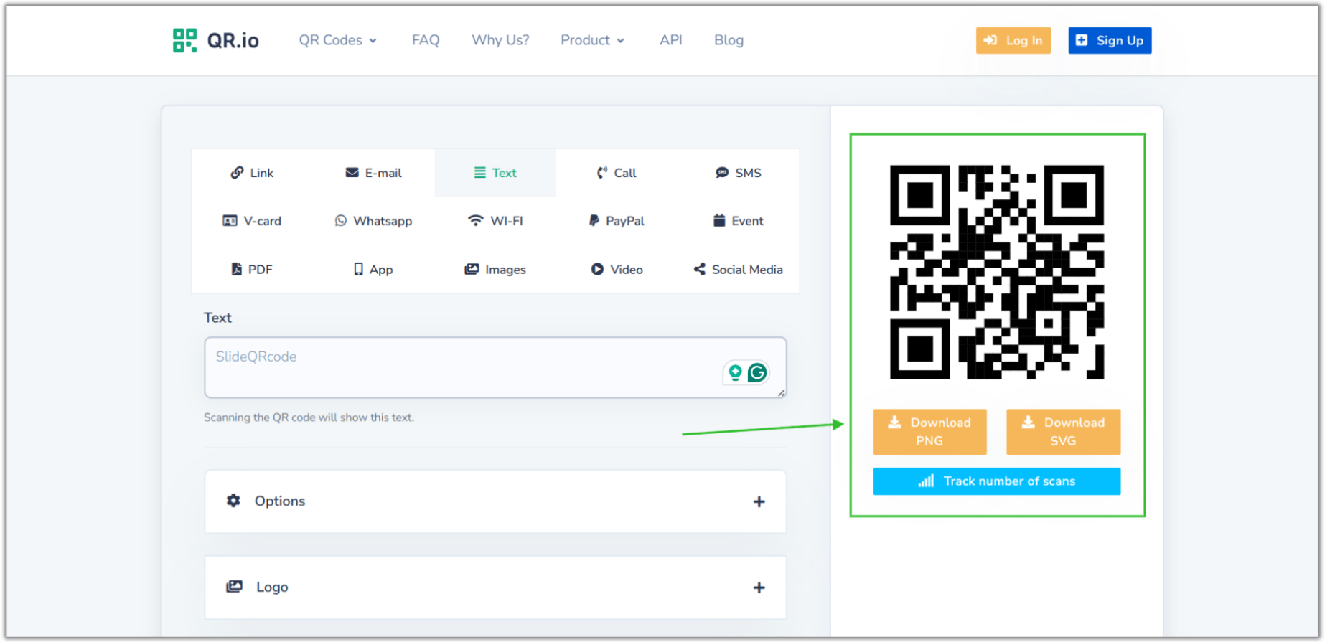Click the 'Scanning the QR code' hint text
Screen dimensions: 1335x642
tap(309, 417)
